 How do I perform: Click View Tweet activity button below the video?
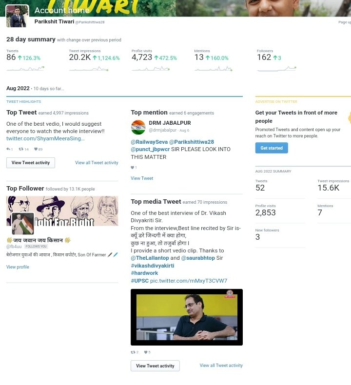point(155,366)
